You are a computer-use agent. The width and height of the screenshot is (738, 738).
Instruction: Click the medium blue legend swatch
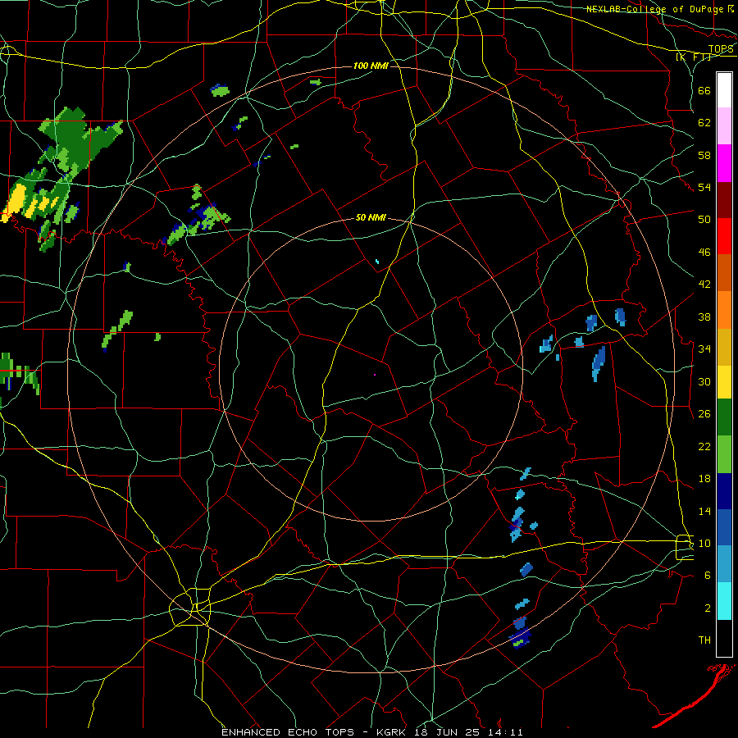[x=724, y=527]
